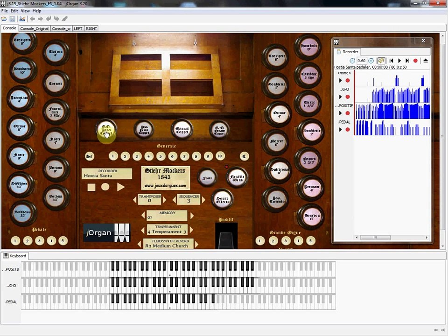Toggle construct mode icon in toolbar

pos(22,19)
